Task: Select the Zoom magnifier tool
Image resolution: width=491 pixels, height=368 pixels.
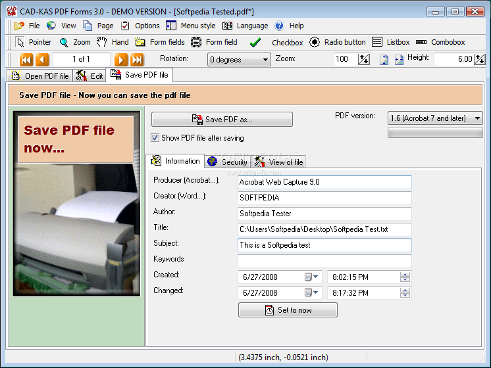Action: (x=75, y=42)
